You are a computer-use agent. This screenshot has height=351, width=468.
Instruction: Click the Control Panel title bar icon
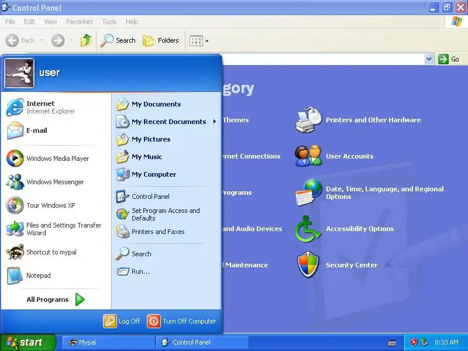click(x=6, y=7)
